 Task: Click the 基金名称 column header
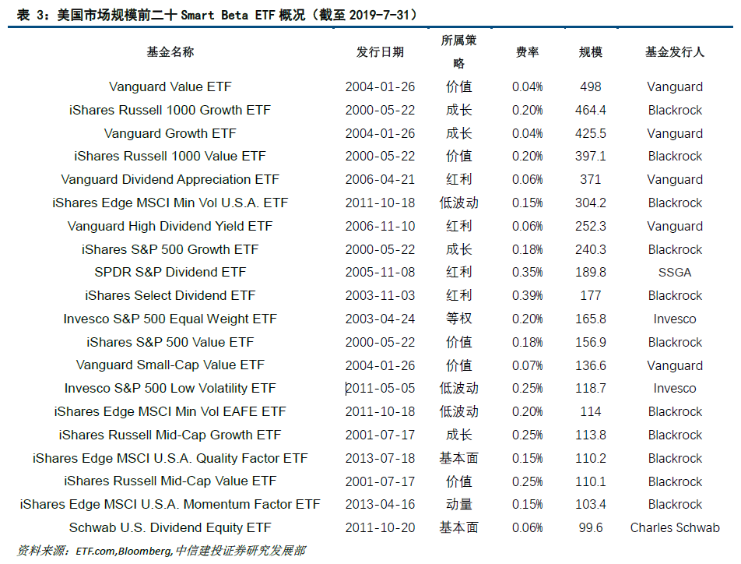170,51
